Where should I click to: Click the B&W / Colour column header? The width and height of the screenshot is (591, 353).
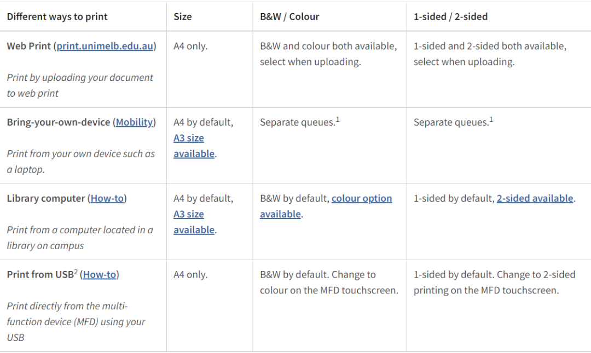(x=289, y=16)
